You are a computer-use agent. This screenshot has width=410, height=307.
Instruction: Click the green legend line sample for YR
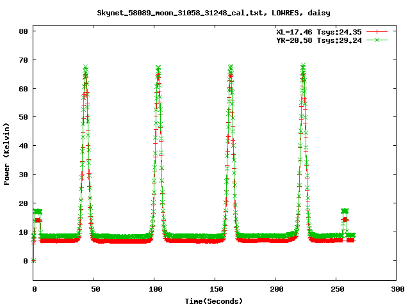[x=377, y=40]
